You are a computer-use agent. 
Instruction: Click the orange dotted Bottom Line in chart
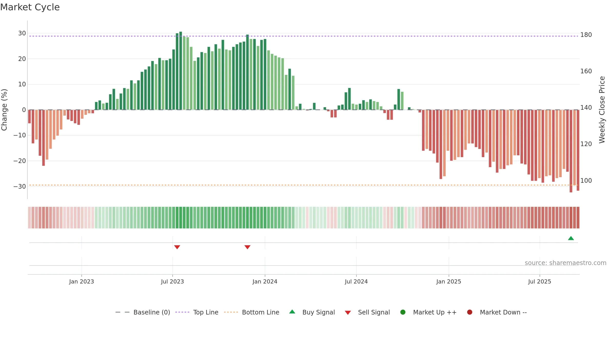304,185
